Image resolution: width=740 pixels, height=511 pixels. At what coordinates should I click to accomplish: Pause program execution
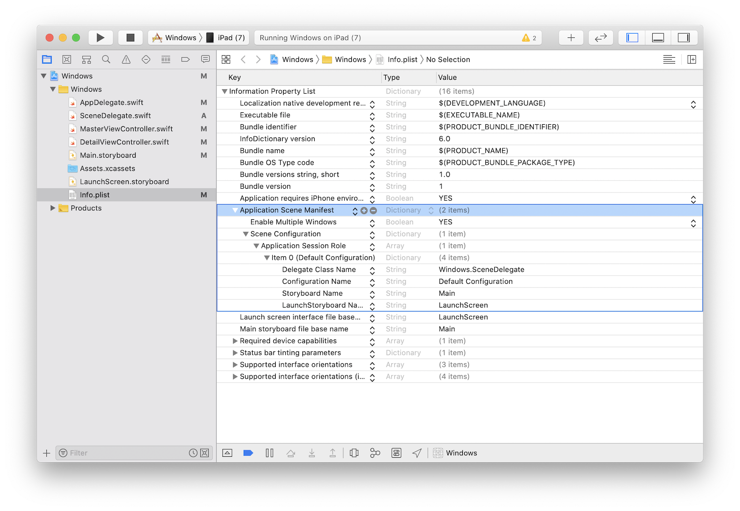(x=269, y=453)
